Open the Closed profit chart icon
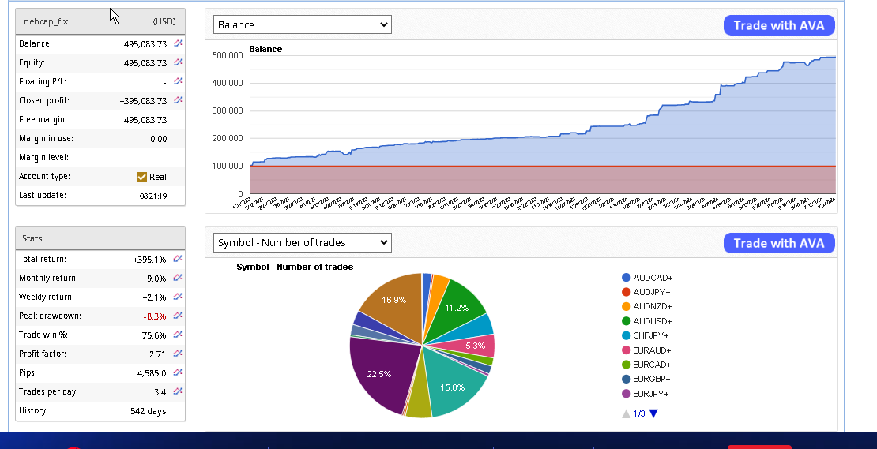 pos(178,100)
